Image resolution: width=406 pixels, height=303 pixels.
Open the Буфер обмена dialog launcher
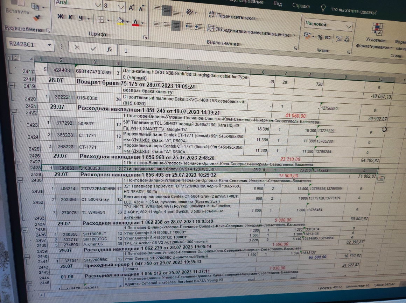(48, 31)
